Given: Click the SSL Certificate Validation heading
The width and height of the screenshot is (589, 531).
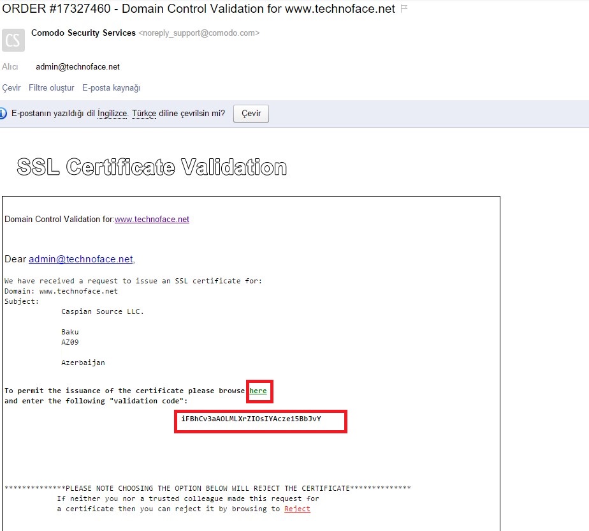Looking at the screenshot, I should coord(152,167).
